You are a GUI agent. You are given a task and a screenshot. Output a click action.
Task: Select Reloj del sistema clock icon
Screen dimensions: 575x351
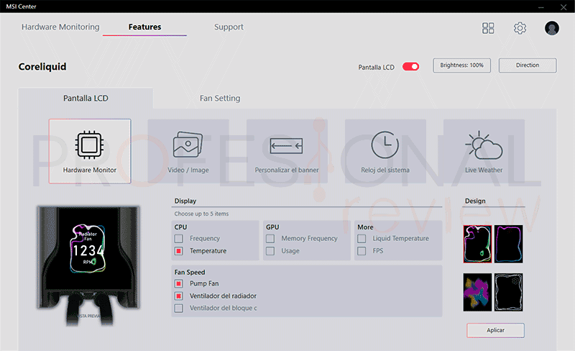tap(385, 145)
